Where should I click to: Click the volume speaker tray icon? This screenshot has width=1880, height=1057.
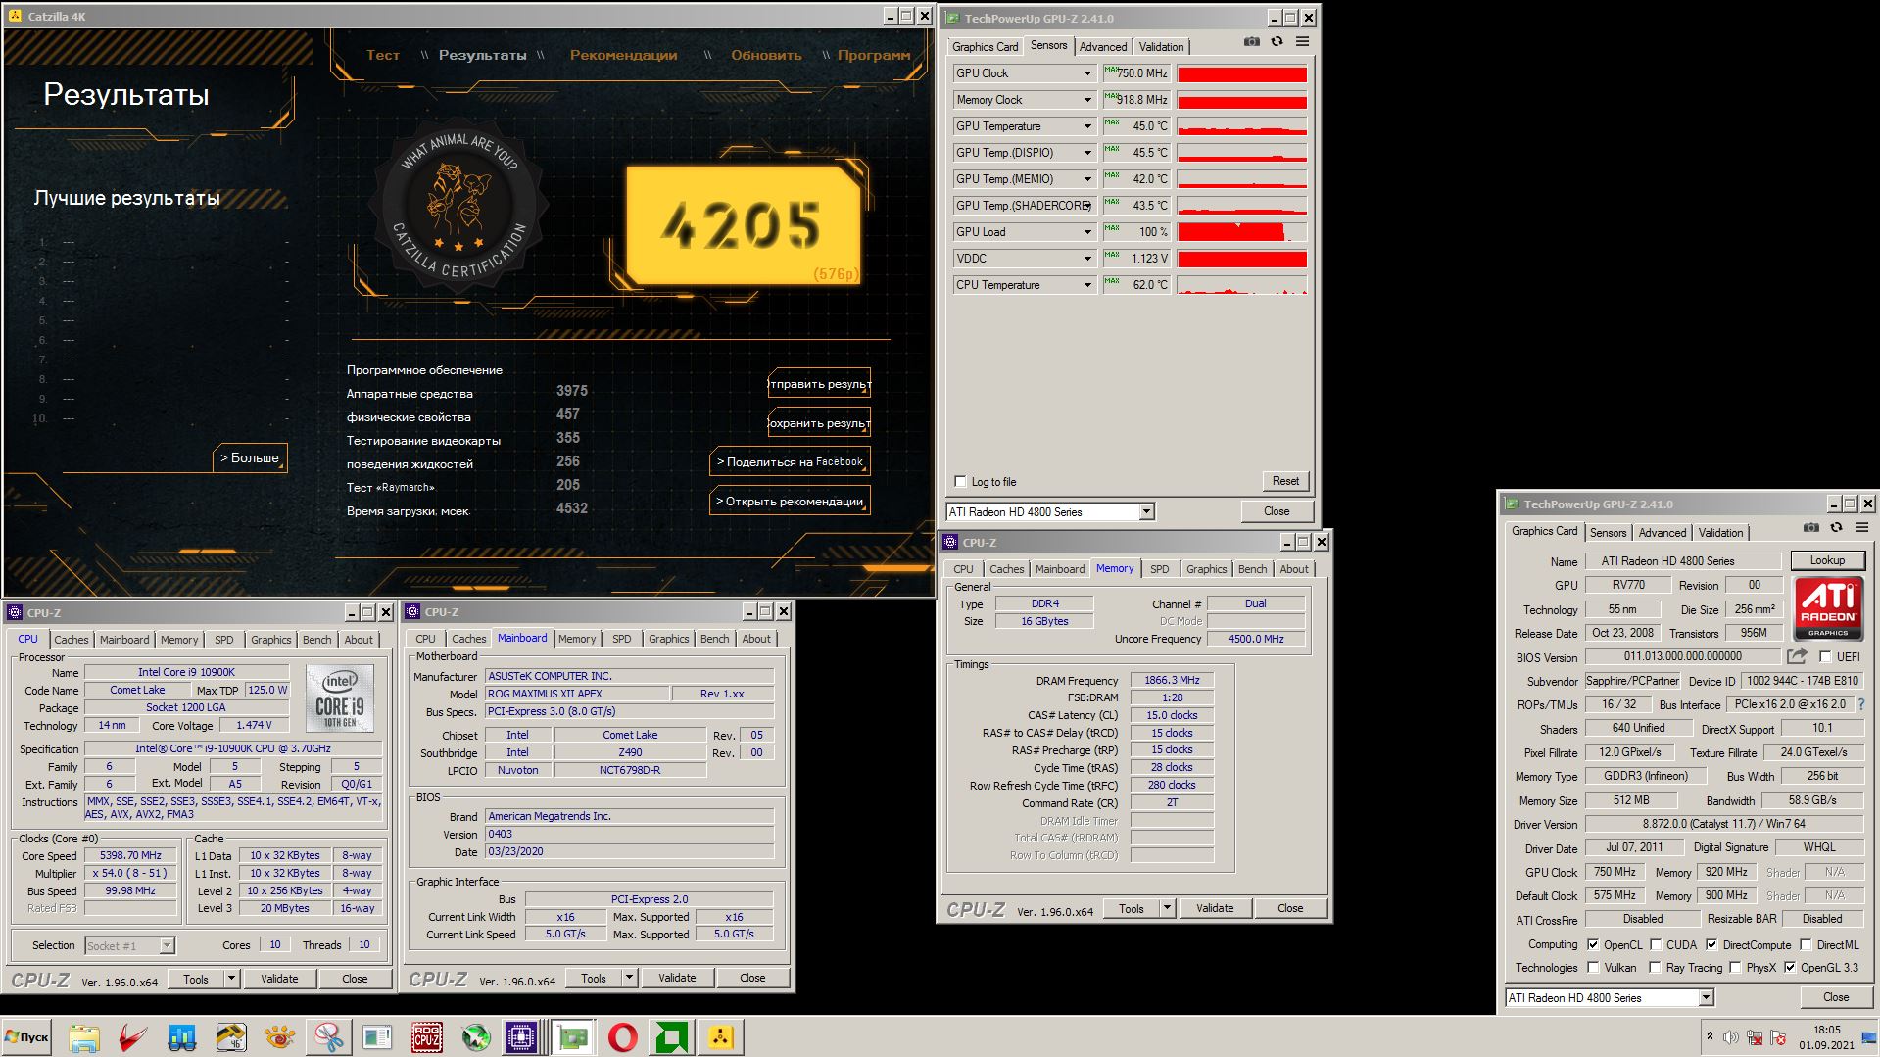tap(1731, 1037)
